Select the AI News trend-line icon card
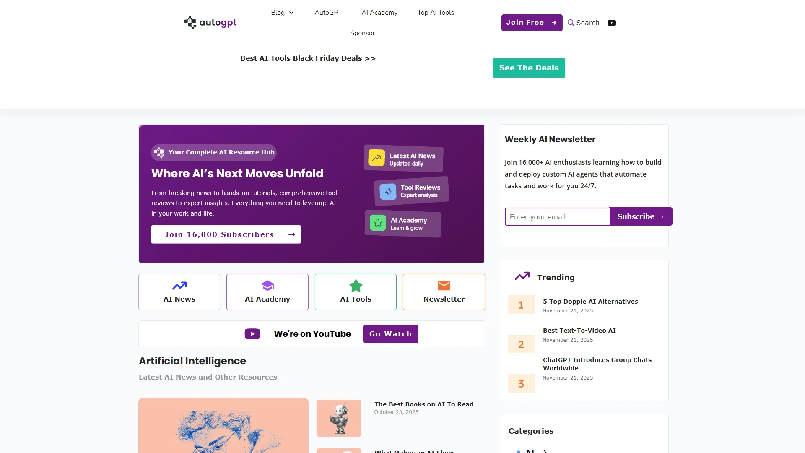The height and width of the screenshot is (453, 805). [x=179, y=285]
